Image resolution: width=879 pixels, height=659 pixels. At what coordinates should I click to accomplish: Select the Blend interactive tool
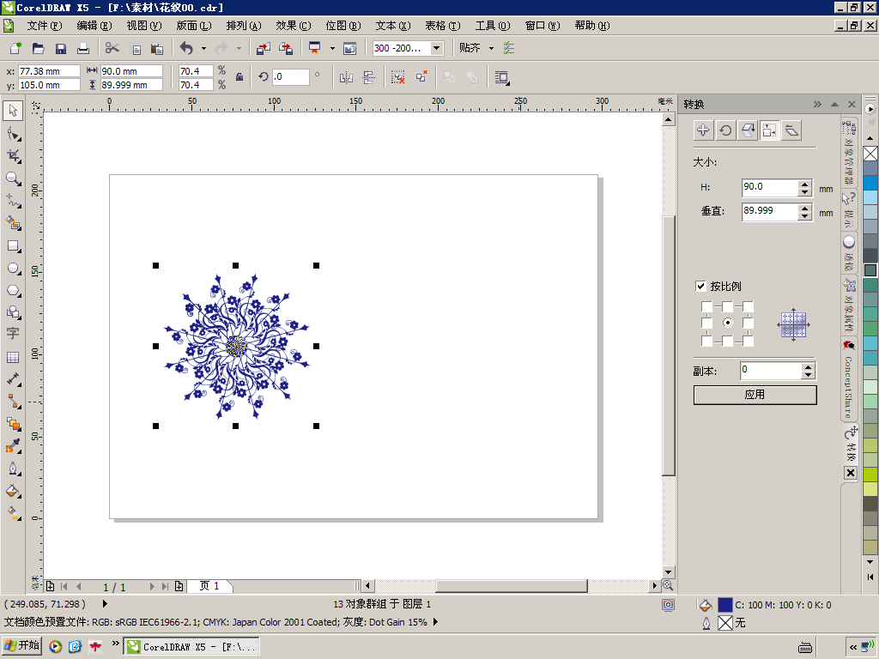pyautogui.click(x=13, y=424)
